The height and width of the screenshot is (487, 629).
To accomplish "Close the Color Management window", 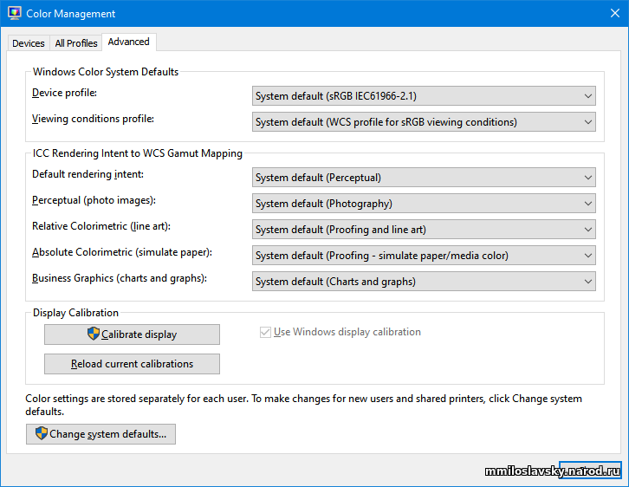I will (615, 13).
